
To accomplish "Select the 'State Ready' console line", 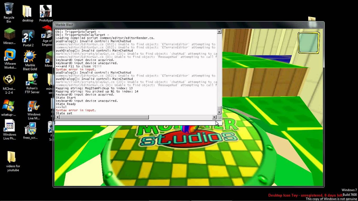I will (x=66, y=104).
